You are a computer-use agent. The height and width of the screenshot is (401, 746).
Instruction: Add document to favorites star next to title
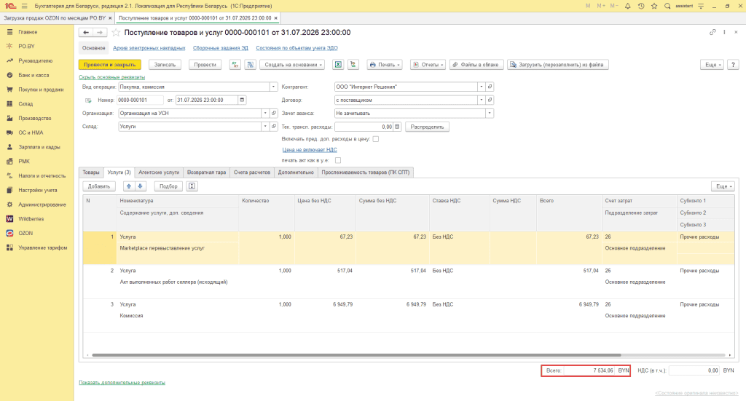[116, 32]
